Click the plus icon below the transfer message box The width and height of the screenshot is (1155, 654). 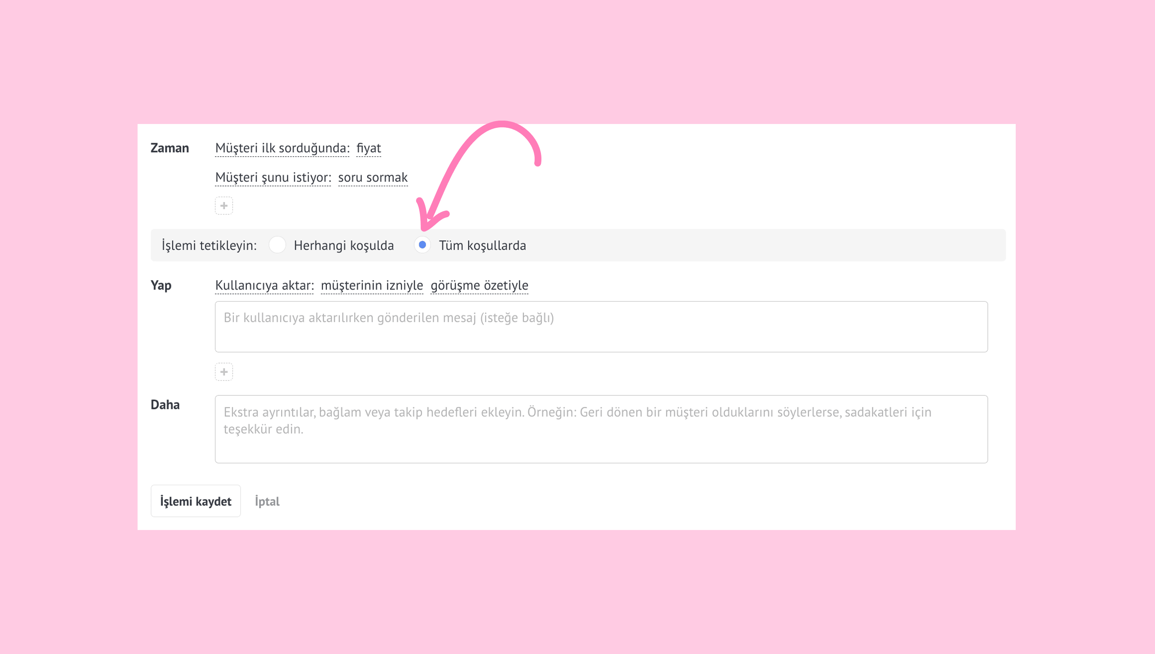coord(224,372)
